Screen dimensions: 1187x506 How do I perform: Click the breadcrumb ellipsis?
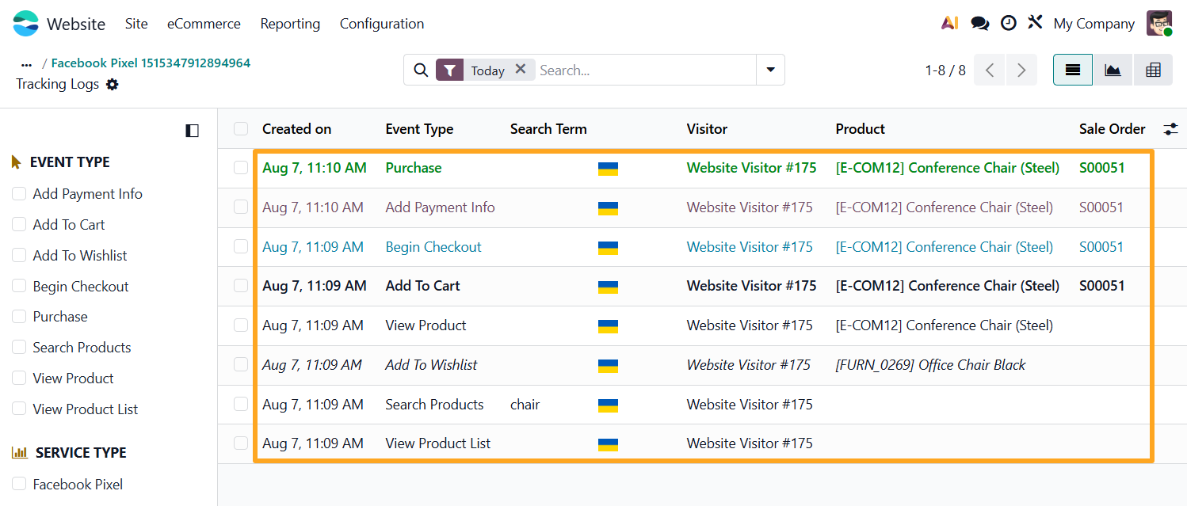(26, 64)
